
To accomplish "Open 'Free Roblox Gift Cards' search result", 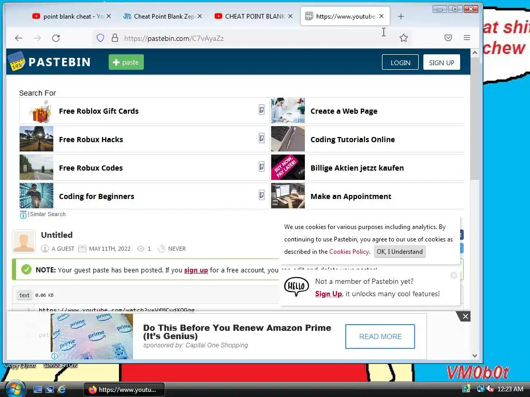I will pyautogui.click(x=144, y=111).
